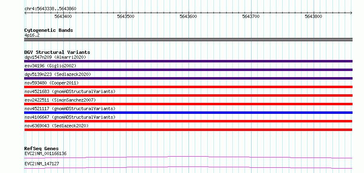The height and width of the screenshot is (173, 364).
Task: Click the 5643700 ruler tick label
Action: coord(251,16)
